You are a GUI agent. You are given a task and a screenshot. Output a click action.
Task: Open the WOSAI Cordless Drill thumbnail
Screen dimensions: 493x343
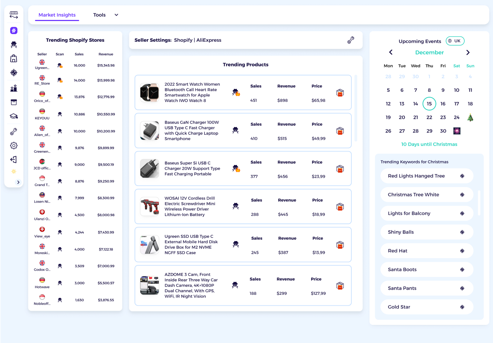[x=149, y=207]
